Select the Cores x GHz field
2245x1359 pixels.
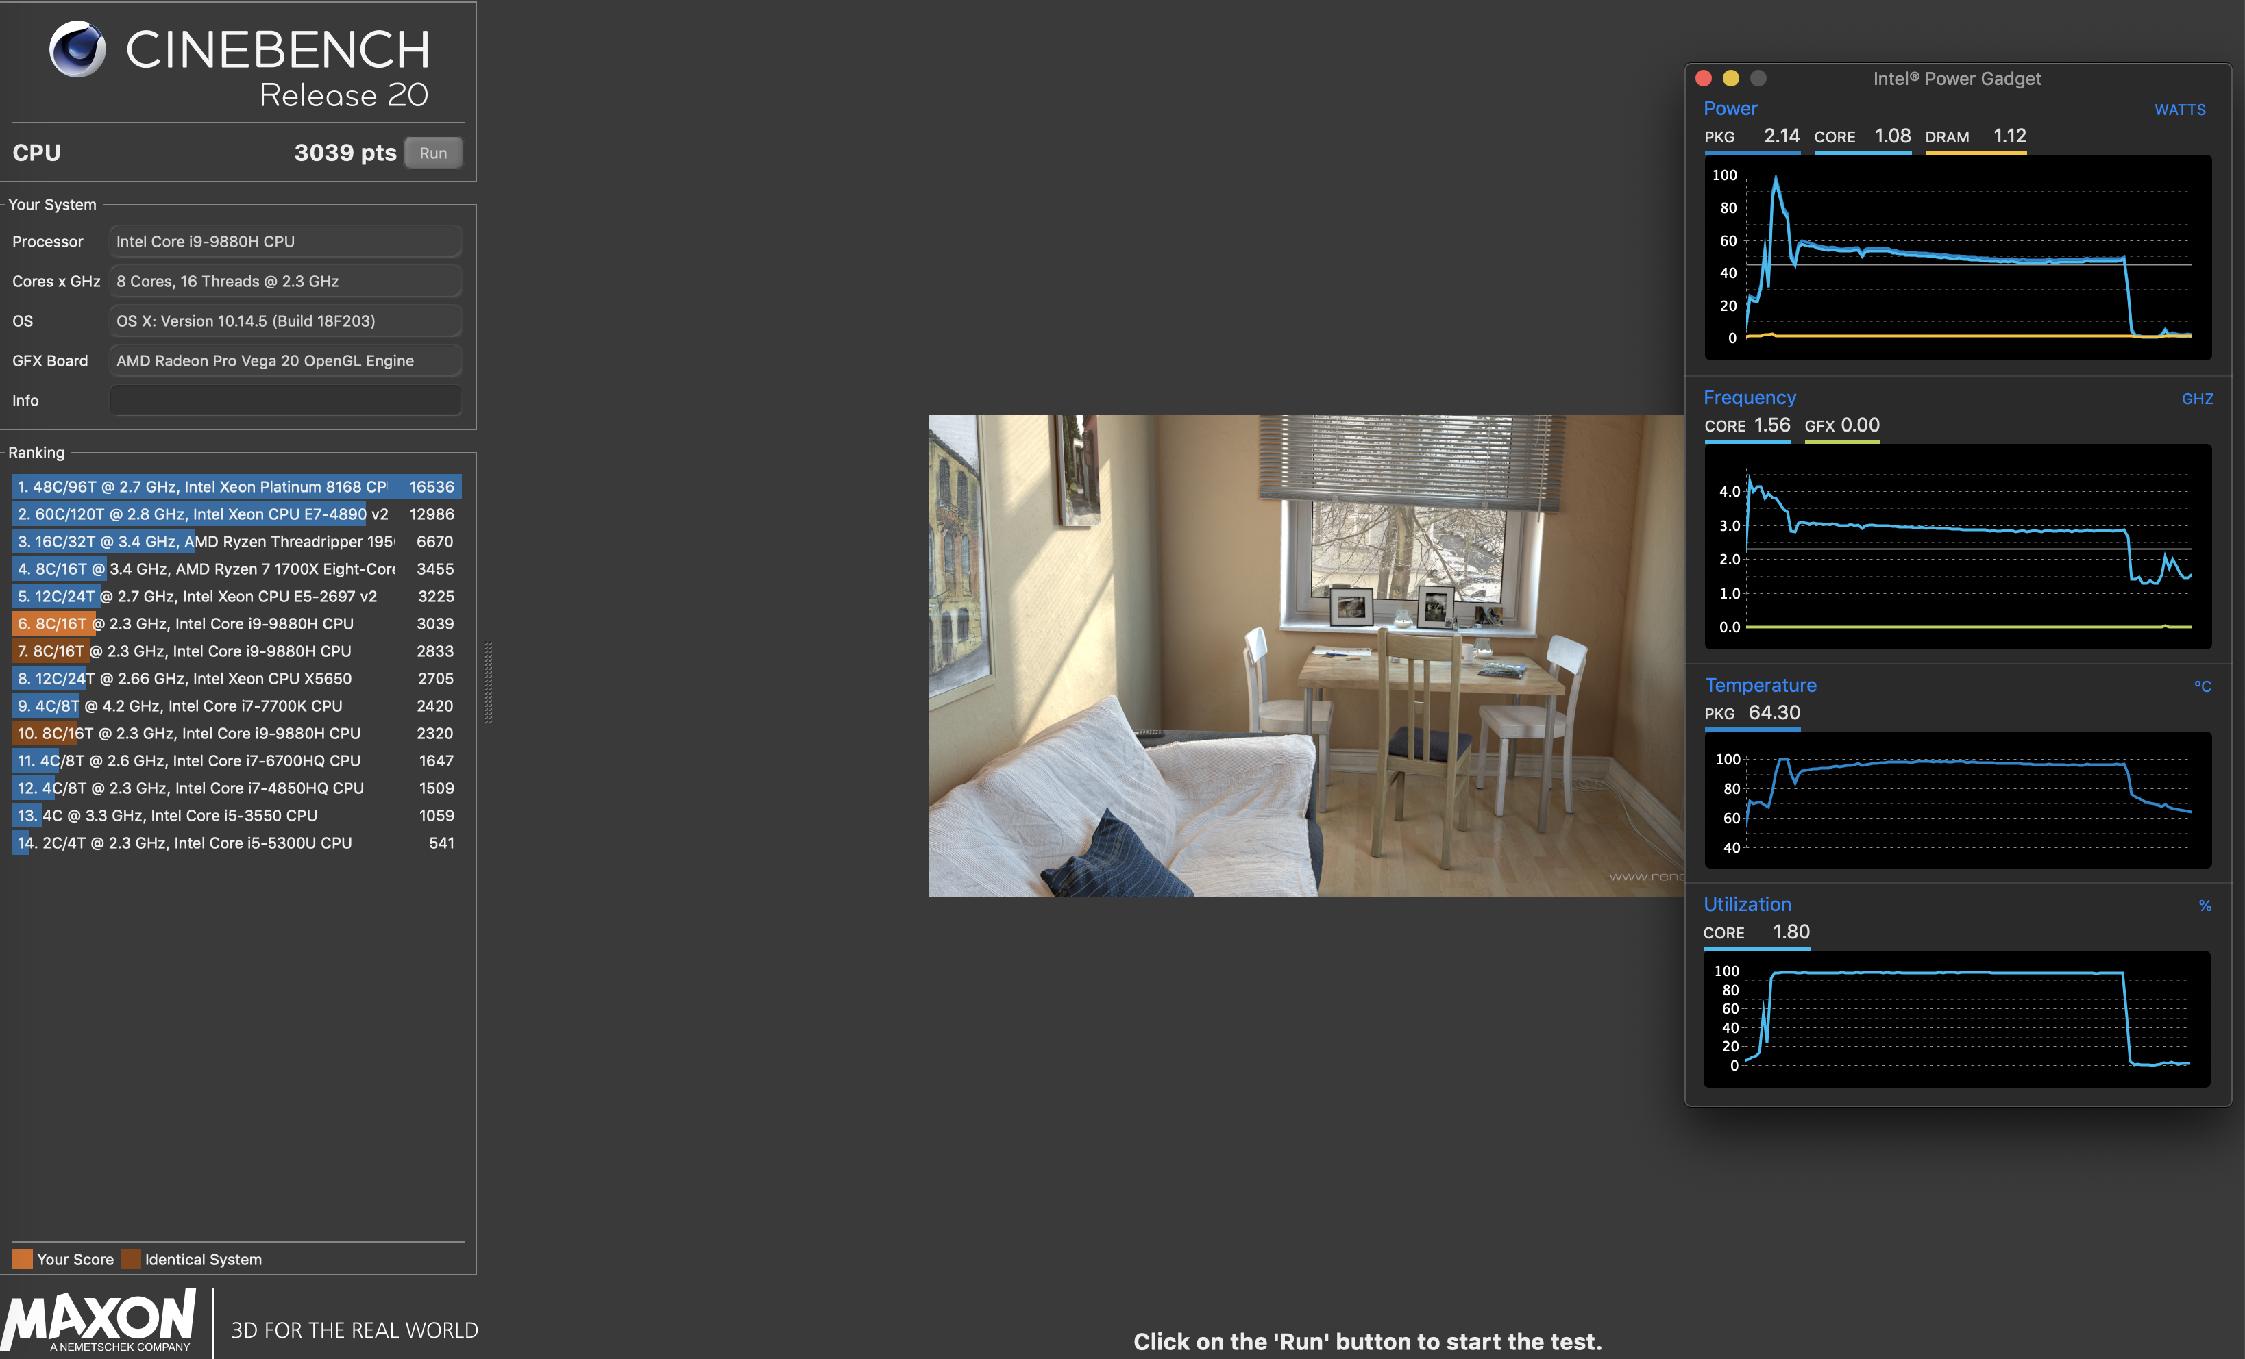pyautogui.click(x=285, y=282)
